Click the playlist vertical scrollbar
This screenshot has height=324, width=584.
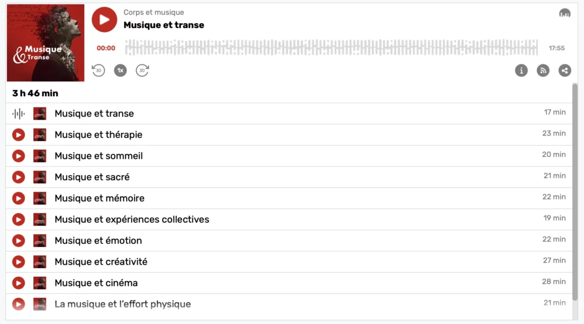tap(575, 194)
